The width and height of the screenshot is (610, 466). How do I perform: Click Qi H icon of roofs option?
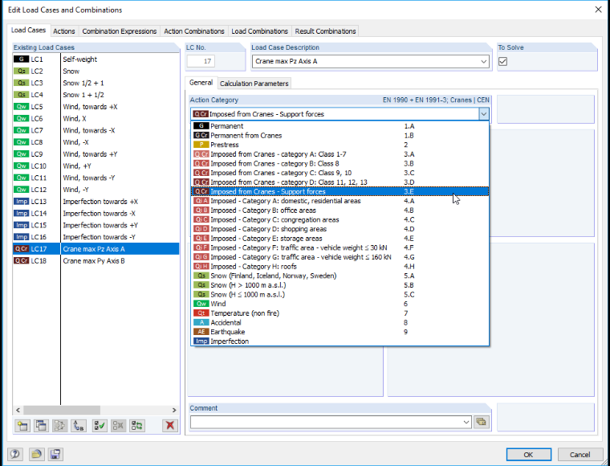201,266
